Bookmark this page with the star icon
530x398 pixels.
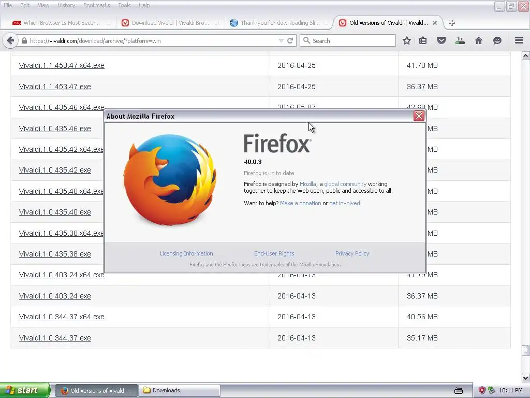point(407,40)
